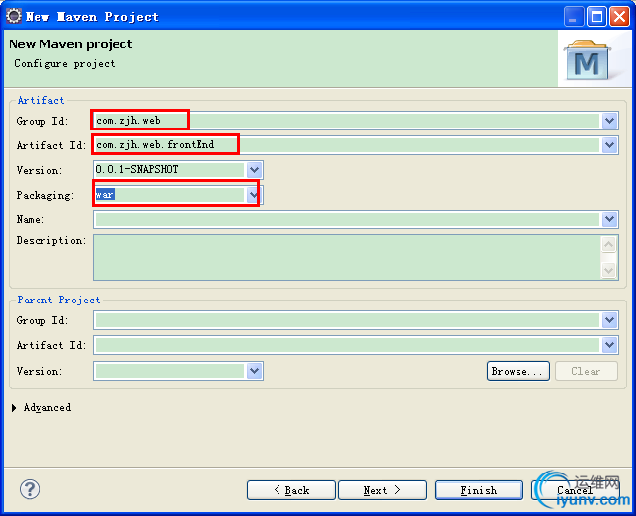Maximize the New Maven Project window
636x516 pixels.
596,17
